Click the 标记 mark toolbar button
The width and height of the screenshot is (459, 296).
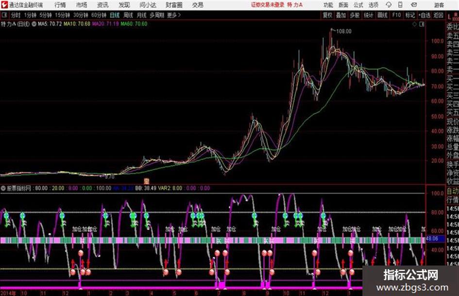point(410,15)
